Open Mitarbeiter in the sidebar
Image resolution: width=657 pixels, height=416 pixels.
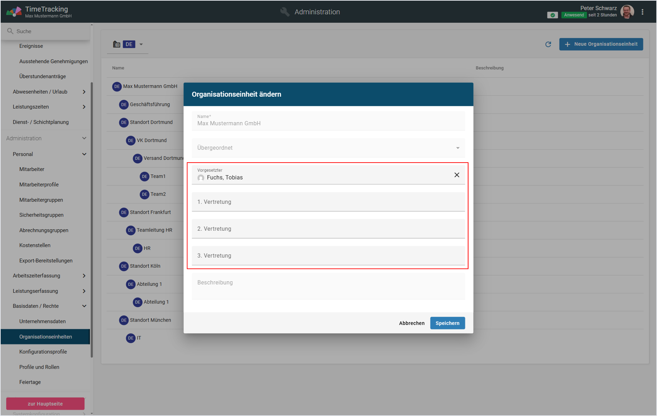32,169
